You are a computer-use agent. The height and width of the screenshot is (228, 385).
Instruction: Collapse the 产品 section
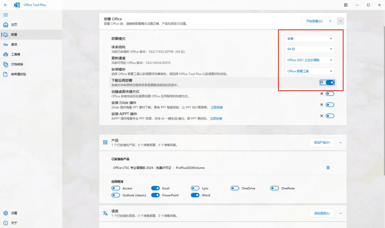pos(340,143)
